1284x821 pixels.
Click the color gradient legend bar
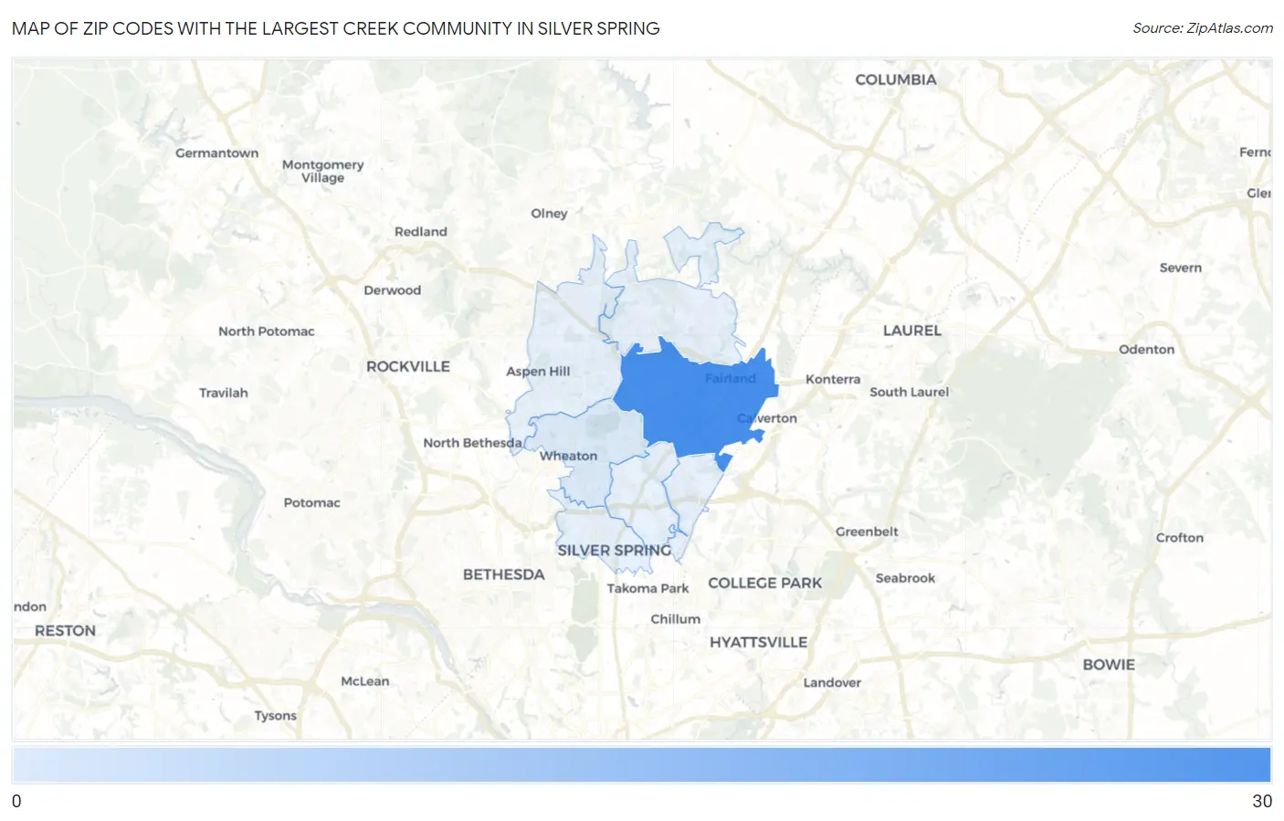click(642, 764)
